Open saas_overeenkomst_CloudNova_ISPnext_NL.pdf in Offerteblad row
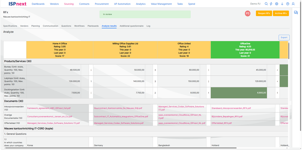Screen dimensions: 302x150 pyautogui.click(x=182, y=123)
